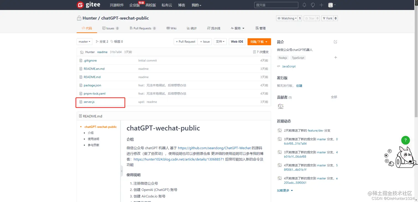This screenshot has height=202, width=418.
Task: Open the github.com/seandong/ChatGPT-Wechat link
Action: [214, 148]
